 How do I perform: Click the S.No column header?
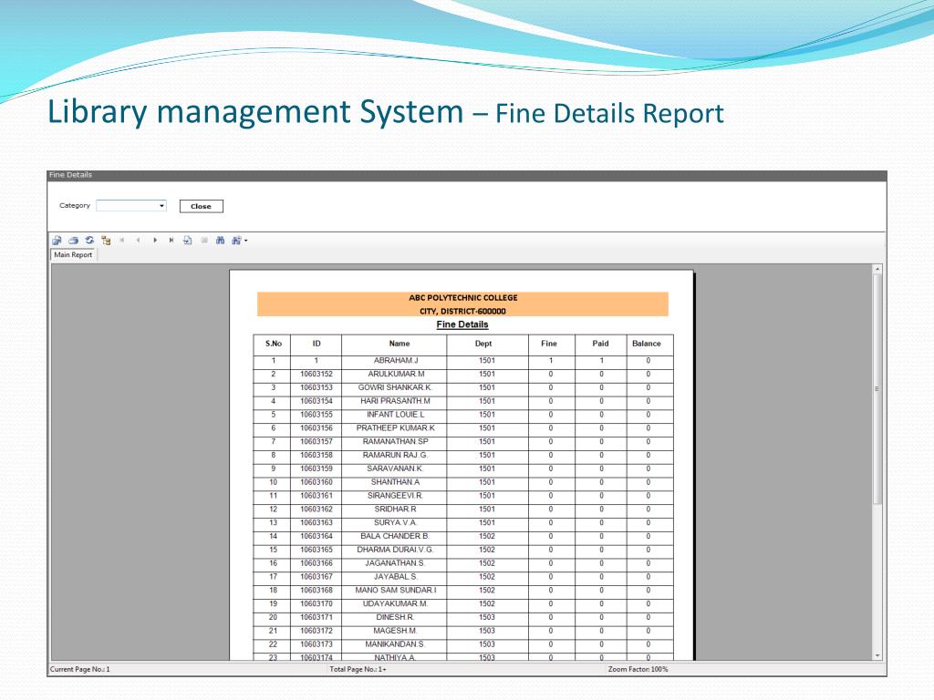(274, 344)
